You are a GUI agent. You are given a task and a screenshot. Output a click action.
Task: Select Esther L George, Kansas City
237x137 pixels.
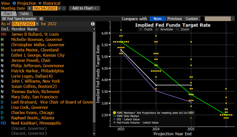[x=38, y=55]
